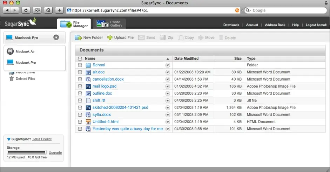
Task: Open actions dropdown for cancellation.docx
Action: [x=168, y=79]
